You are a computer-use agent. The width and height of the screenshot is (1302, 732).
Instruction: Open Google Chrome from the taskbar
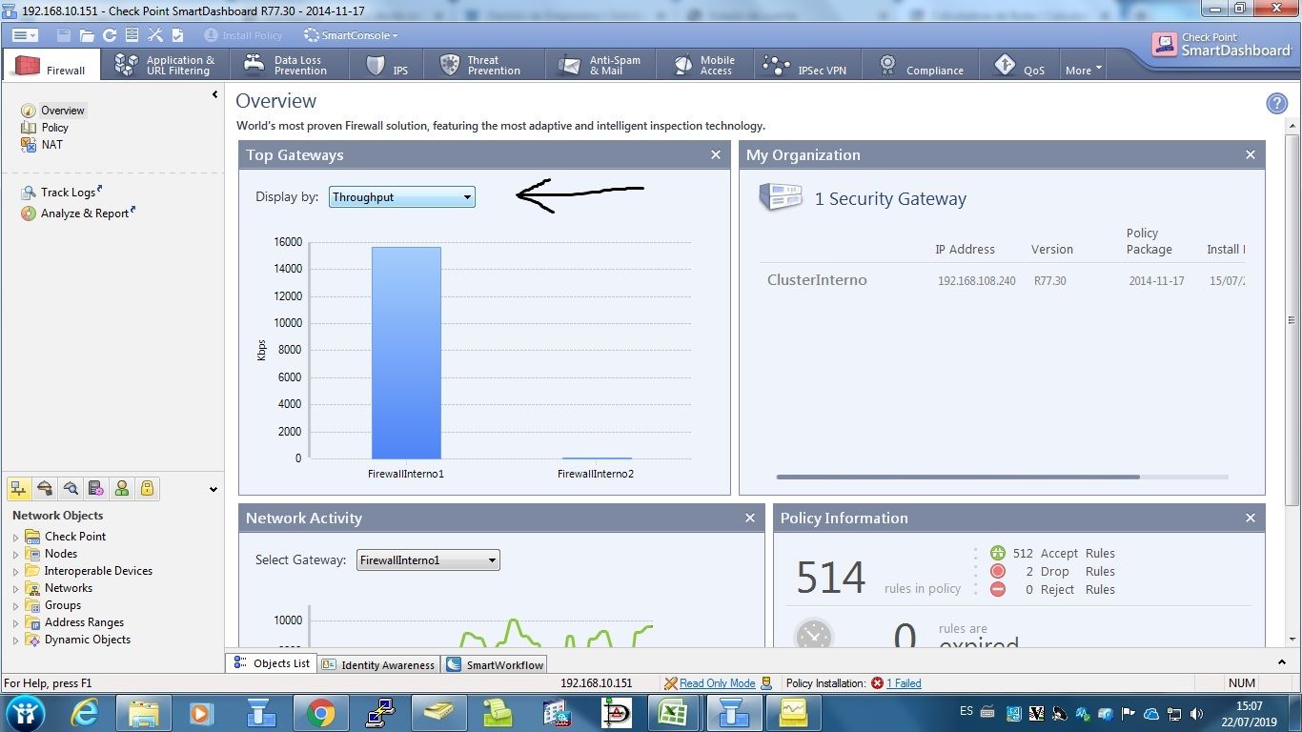tap(320, 713)
